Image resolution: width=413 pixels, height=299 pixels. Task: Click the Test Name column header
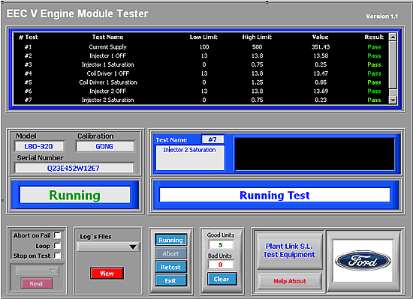pyautogui.click(x=107, y=37)
